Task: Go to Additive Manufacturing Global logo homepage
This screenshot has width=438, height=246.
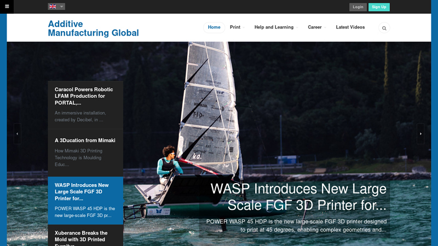Action: coord(93,28)
